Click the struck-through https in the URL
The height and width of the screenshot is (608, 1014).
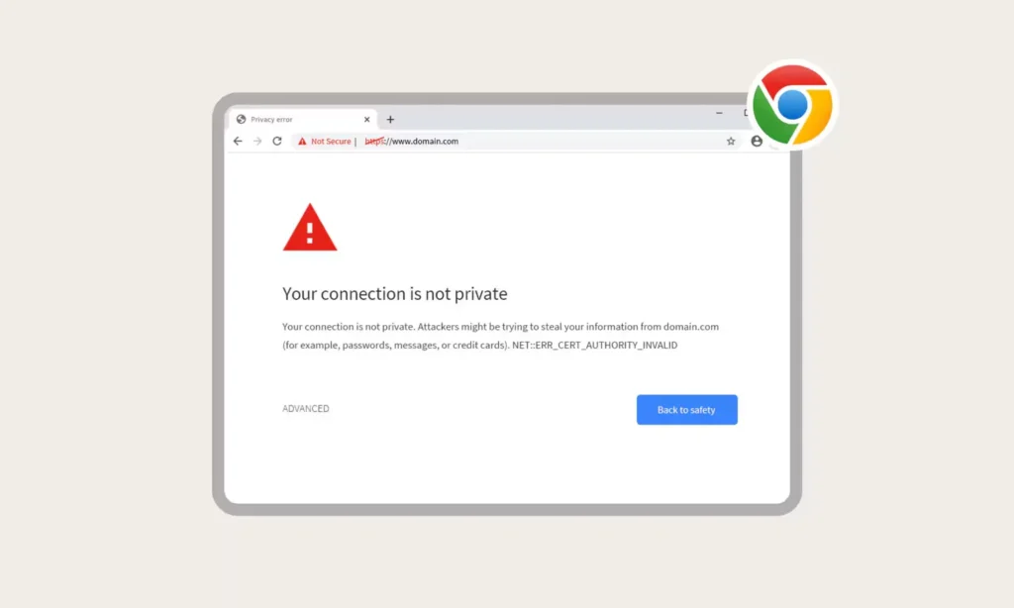click(374, 141)
